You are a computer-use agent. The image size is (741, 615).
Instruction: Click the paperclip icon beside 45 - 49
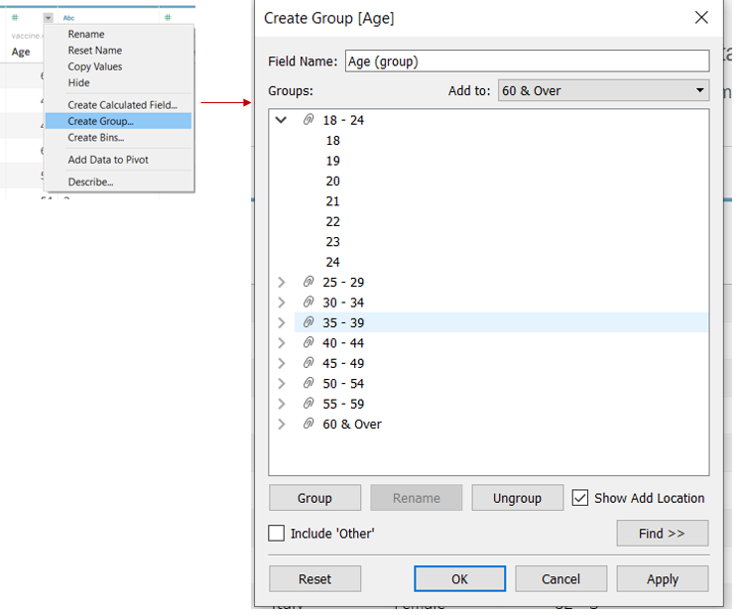tap(309, 363)
